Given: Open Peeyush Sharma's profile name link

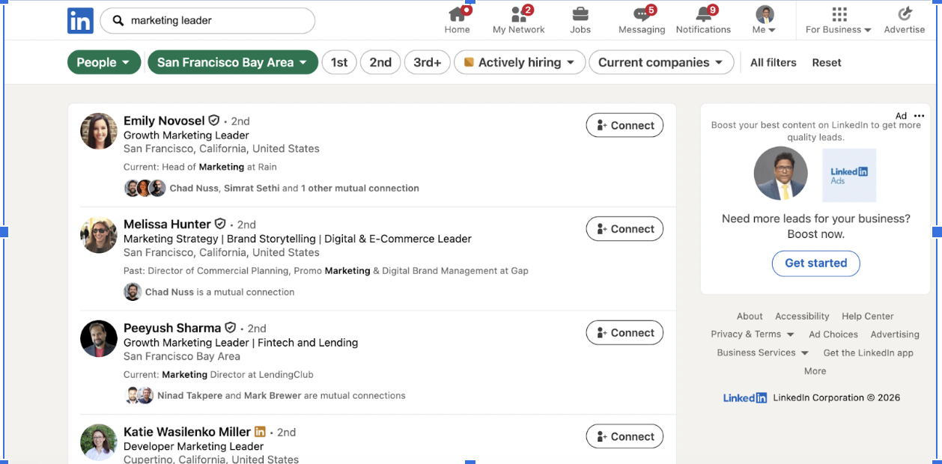Looking at the screenshot, I should tap(172, 328).
